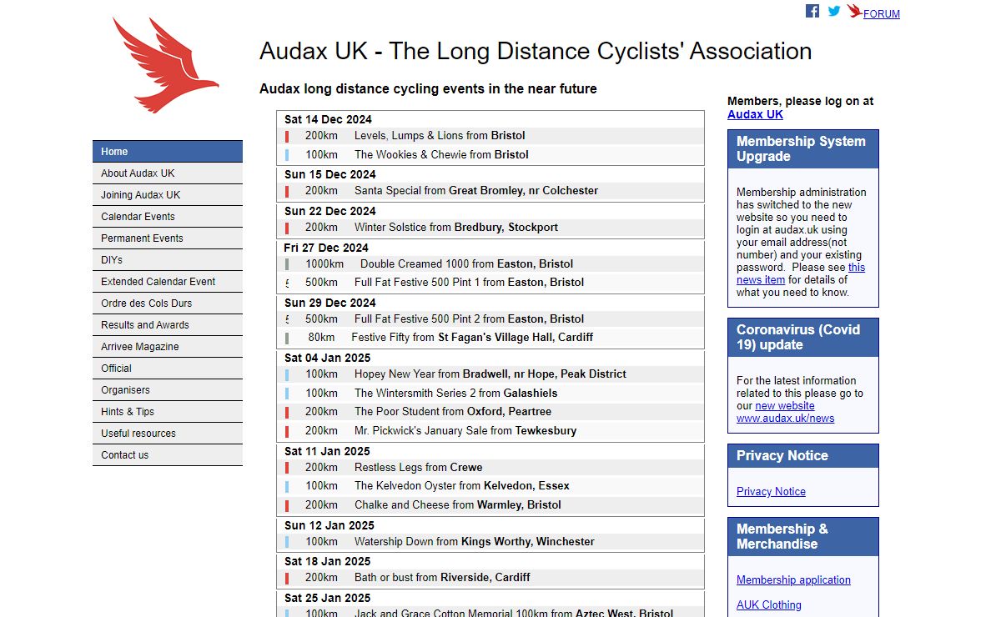Select Official in the side menu
Screen dimensions: 1001x617
(x=168, y=369)
